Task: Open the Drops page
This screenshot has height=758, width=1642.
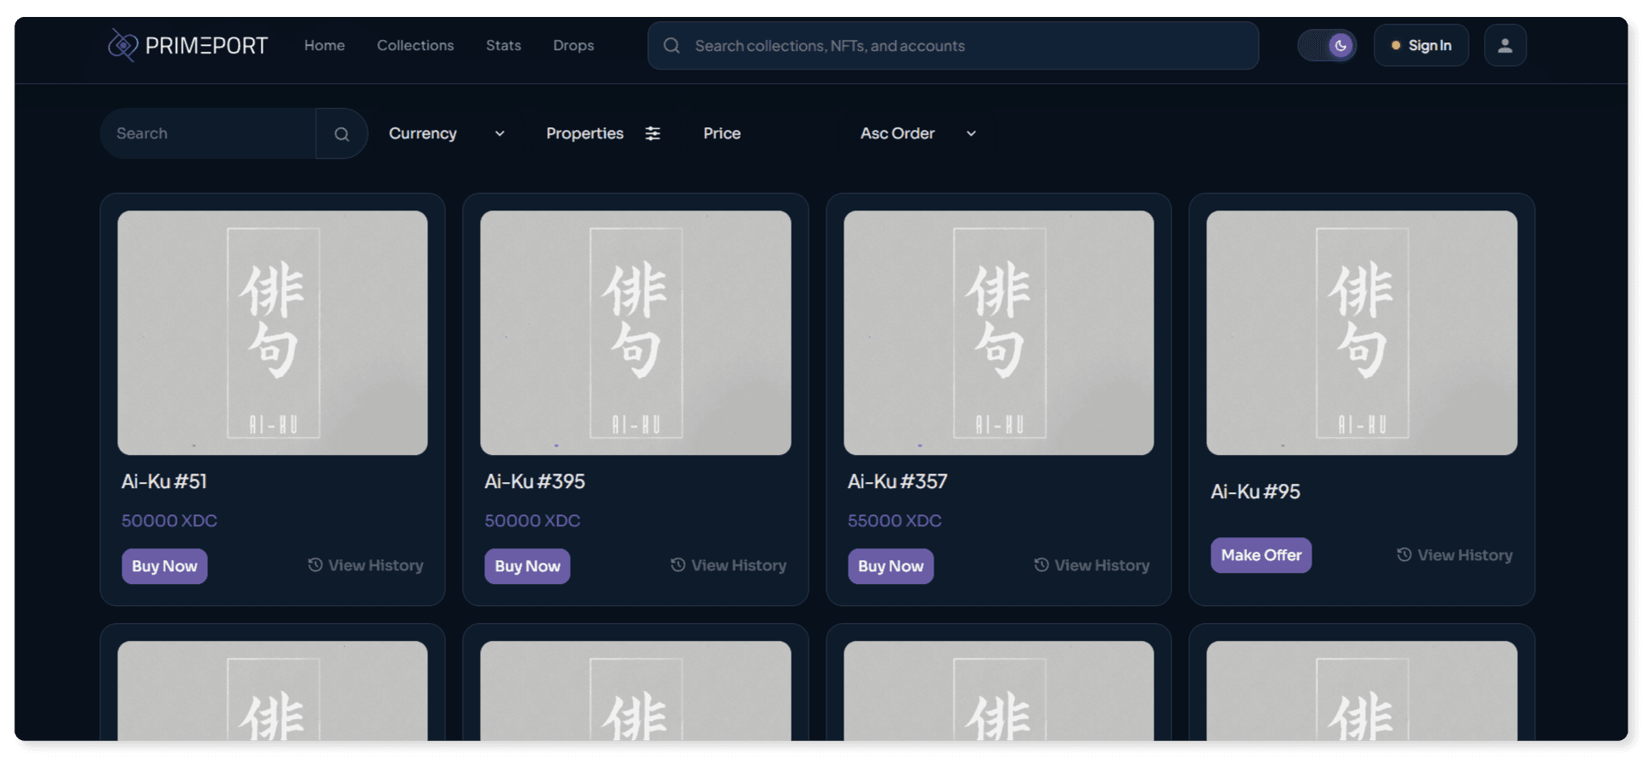Action: [573, 46]
